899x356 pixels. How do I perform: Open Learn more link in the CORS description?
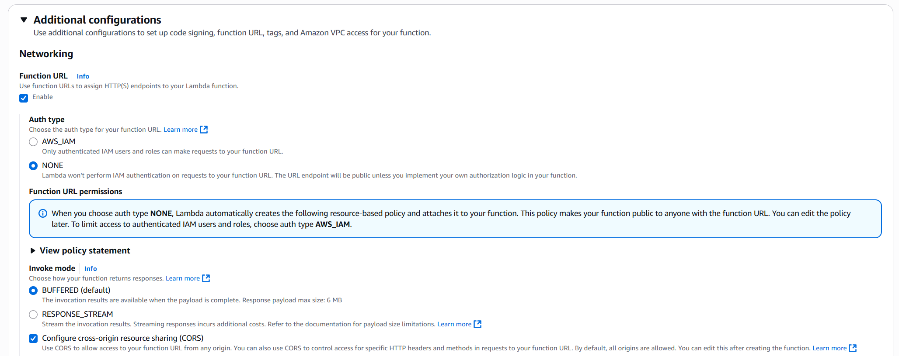829,348
